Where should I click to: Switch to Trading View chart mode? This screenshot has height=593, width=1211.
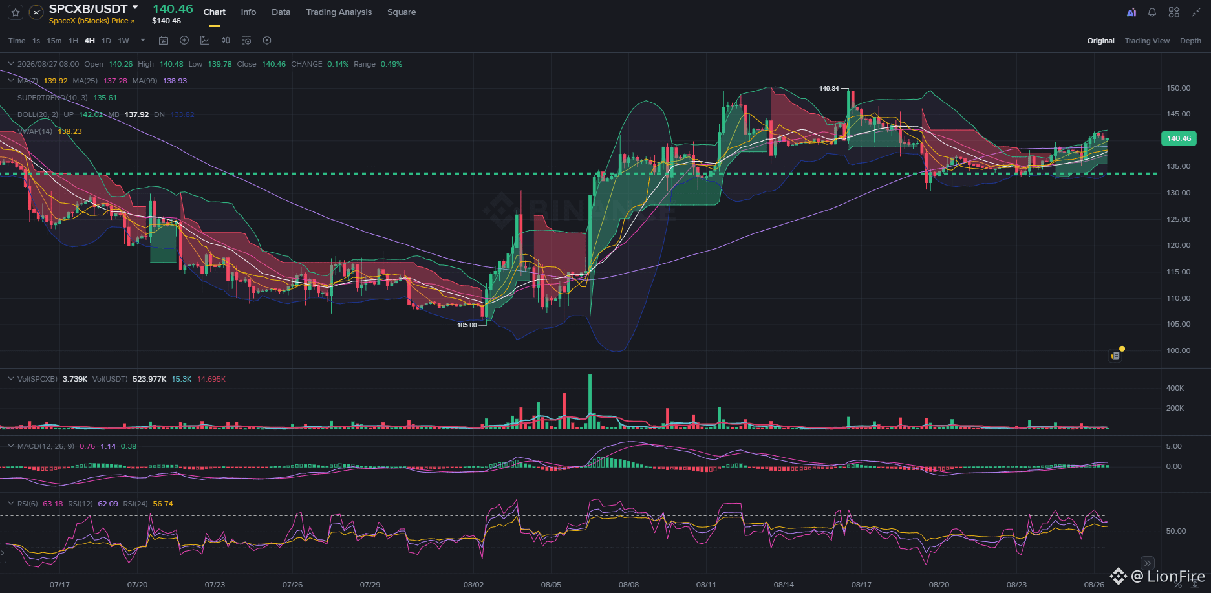1147,41
